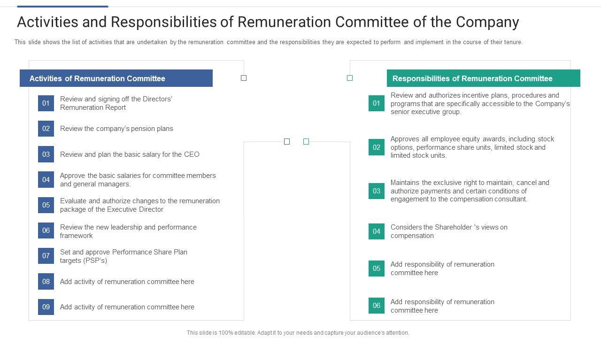Click the green 02 badge for equity awards
Screen dimensions: 601x338
377,147
